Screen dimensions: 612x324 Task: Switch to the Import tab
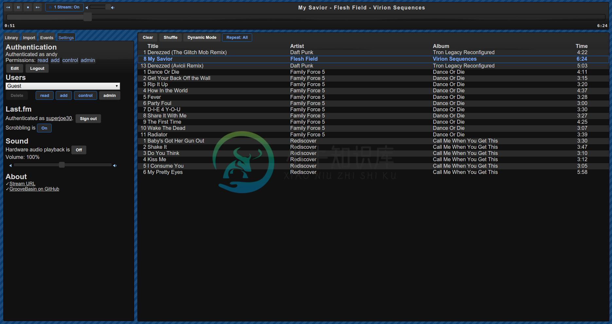point(29,38)
